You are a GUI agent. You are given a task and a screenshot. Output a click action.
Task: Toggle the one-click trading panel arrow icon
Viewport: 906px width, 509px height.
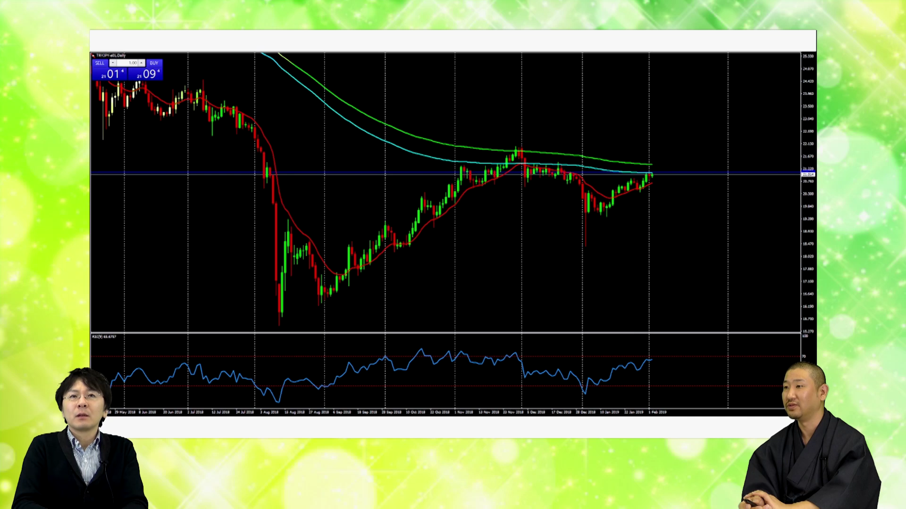(x=93, y=56)
